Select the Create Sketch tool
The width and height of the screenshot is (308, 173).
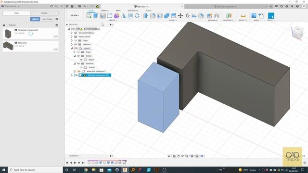coord(89,16)
